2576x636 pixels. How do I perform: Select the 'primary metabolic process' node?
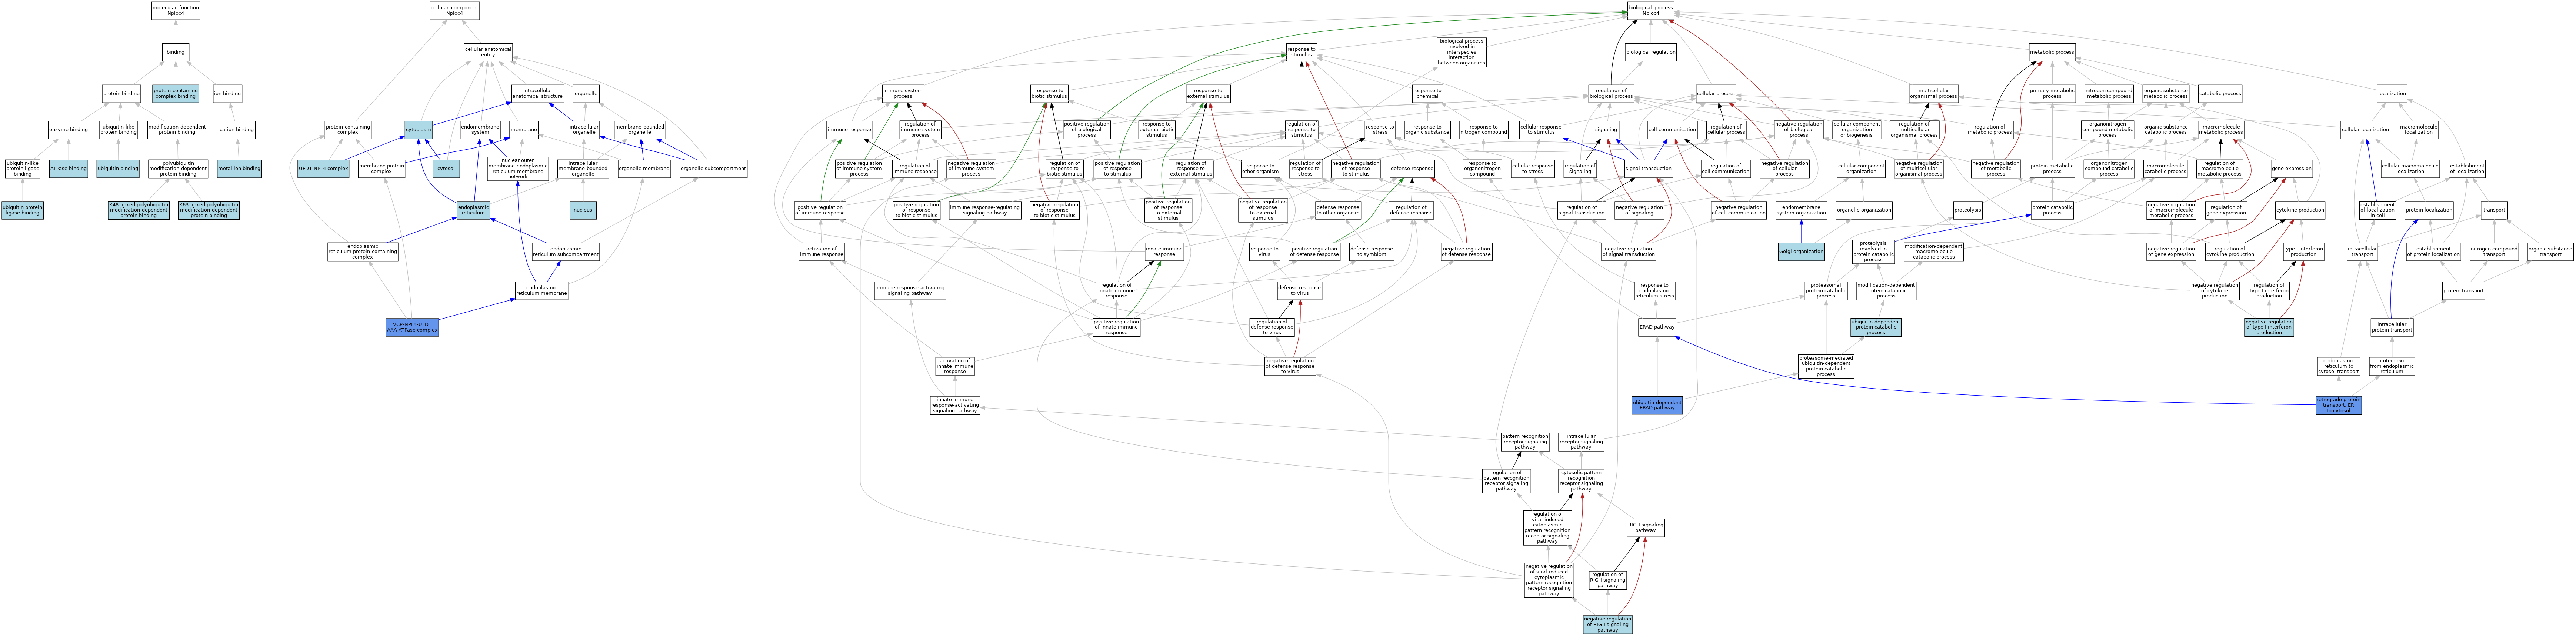pos(2052,94)
